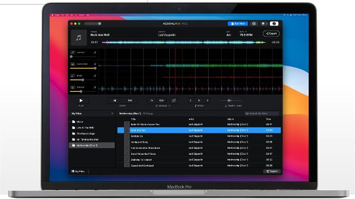Sort by the Time column header
Image resolution: width=355 pixels, height=199 pixels.
point(268,119)
